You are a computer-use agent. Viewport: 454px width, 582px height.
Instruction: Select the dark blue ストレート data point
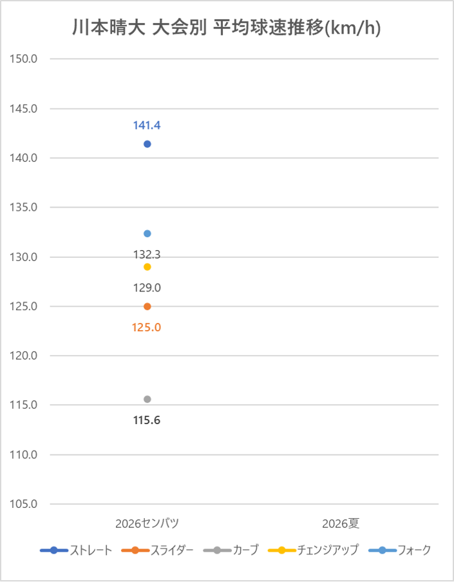[x=147, y=144]
